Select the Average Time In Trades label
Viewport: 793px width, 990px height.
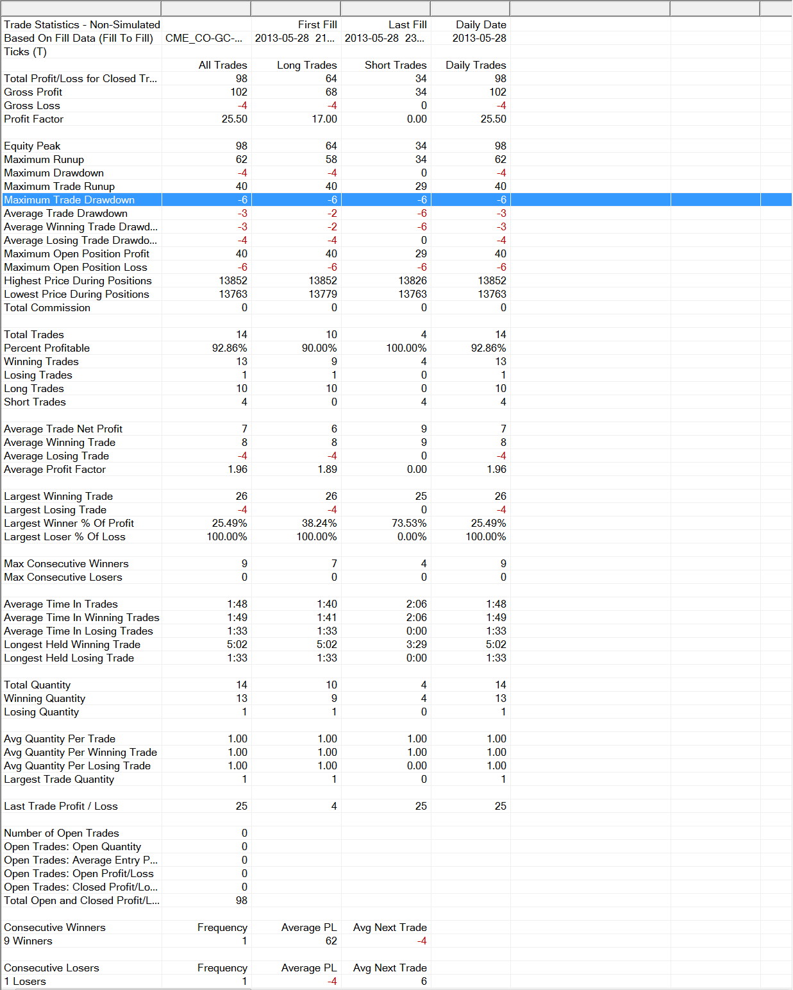pyautogui.click(x=61, y=604)
